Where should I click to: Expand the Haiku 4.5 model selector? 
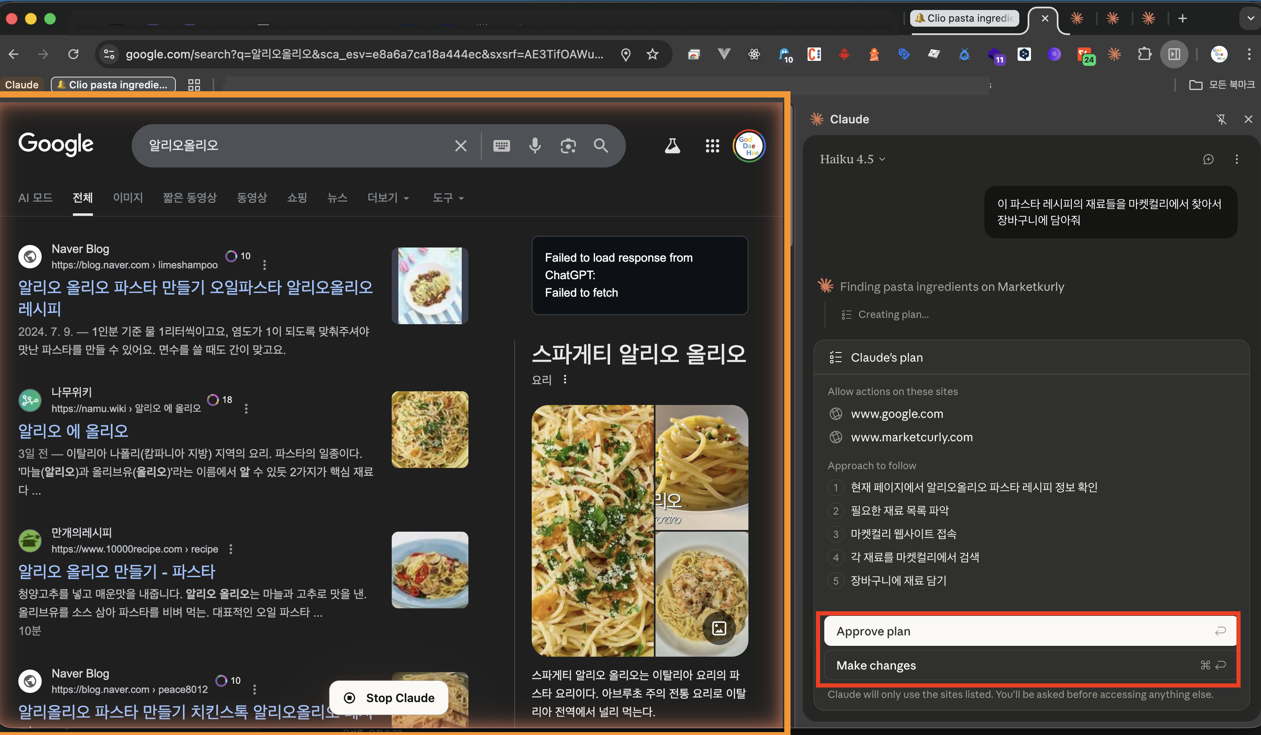[852, 159]
